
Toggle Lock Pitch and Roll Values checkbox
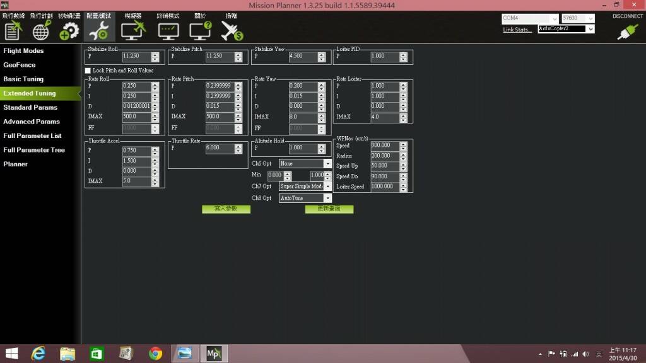(88, 71)
